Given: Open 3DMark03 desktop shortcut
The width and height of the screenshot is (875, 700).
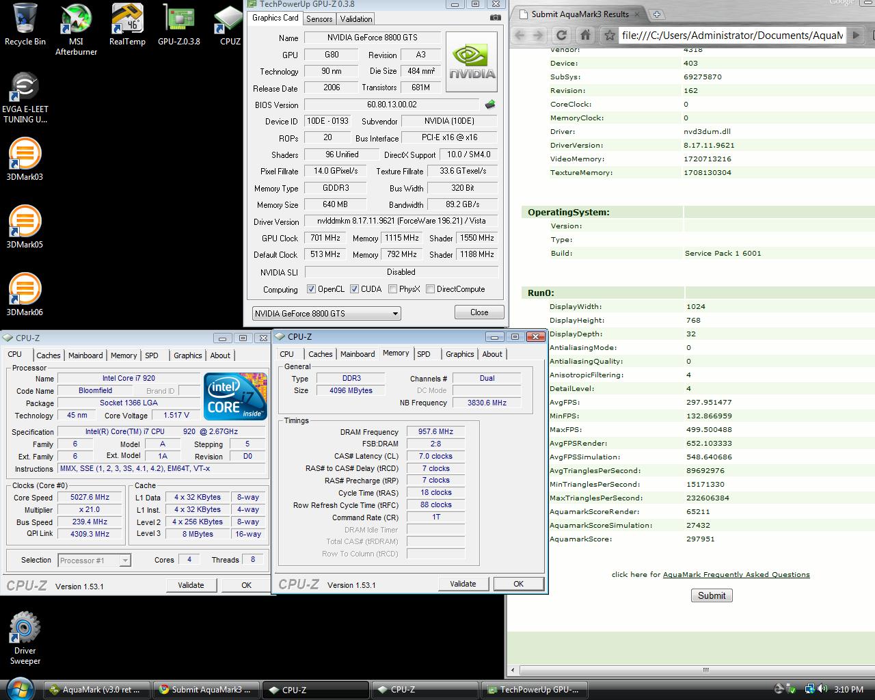Looking at the screenshot, I should pos(25,159).
